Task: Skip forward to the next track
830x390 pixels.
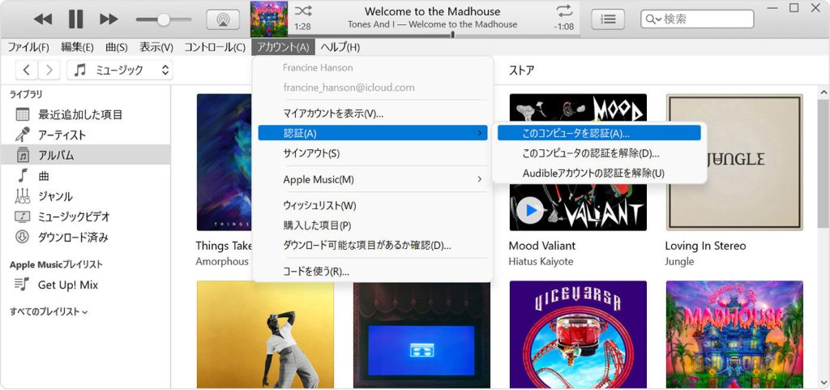Action: tap(109, 19)
